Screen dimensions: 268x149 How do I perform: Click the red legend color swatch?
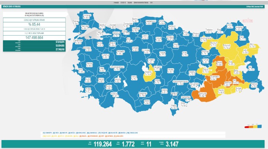pyautogui.click(x=247, y=127)
